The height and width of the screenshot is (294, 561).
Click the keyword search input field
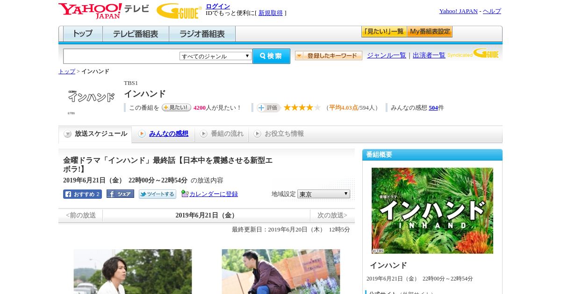coord(121,56)
